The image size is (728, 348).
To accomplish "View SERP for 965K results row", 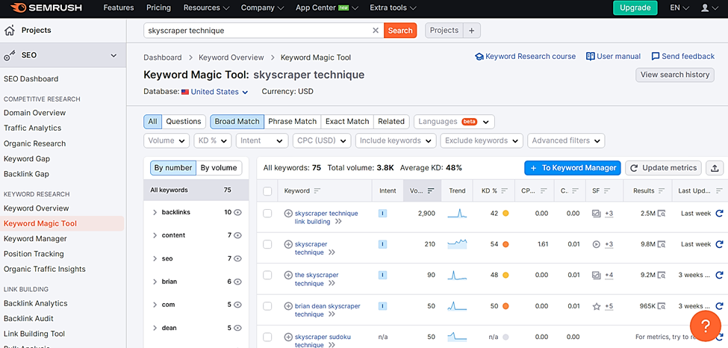I will click(662, 306).
